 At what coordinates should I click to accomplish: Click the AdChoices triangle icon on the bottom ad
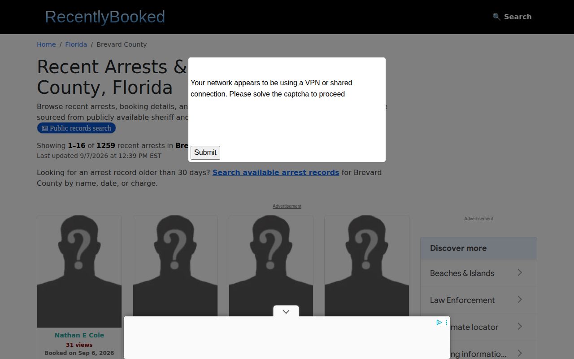pyautogui.click(x=439, y=322)
